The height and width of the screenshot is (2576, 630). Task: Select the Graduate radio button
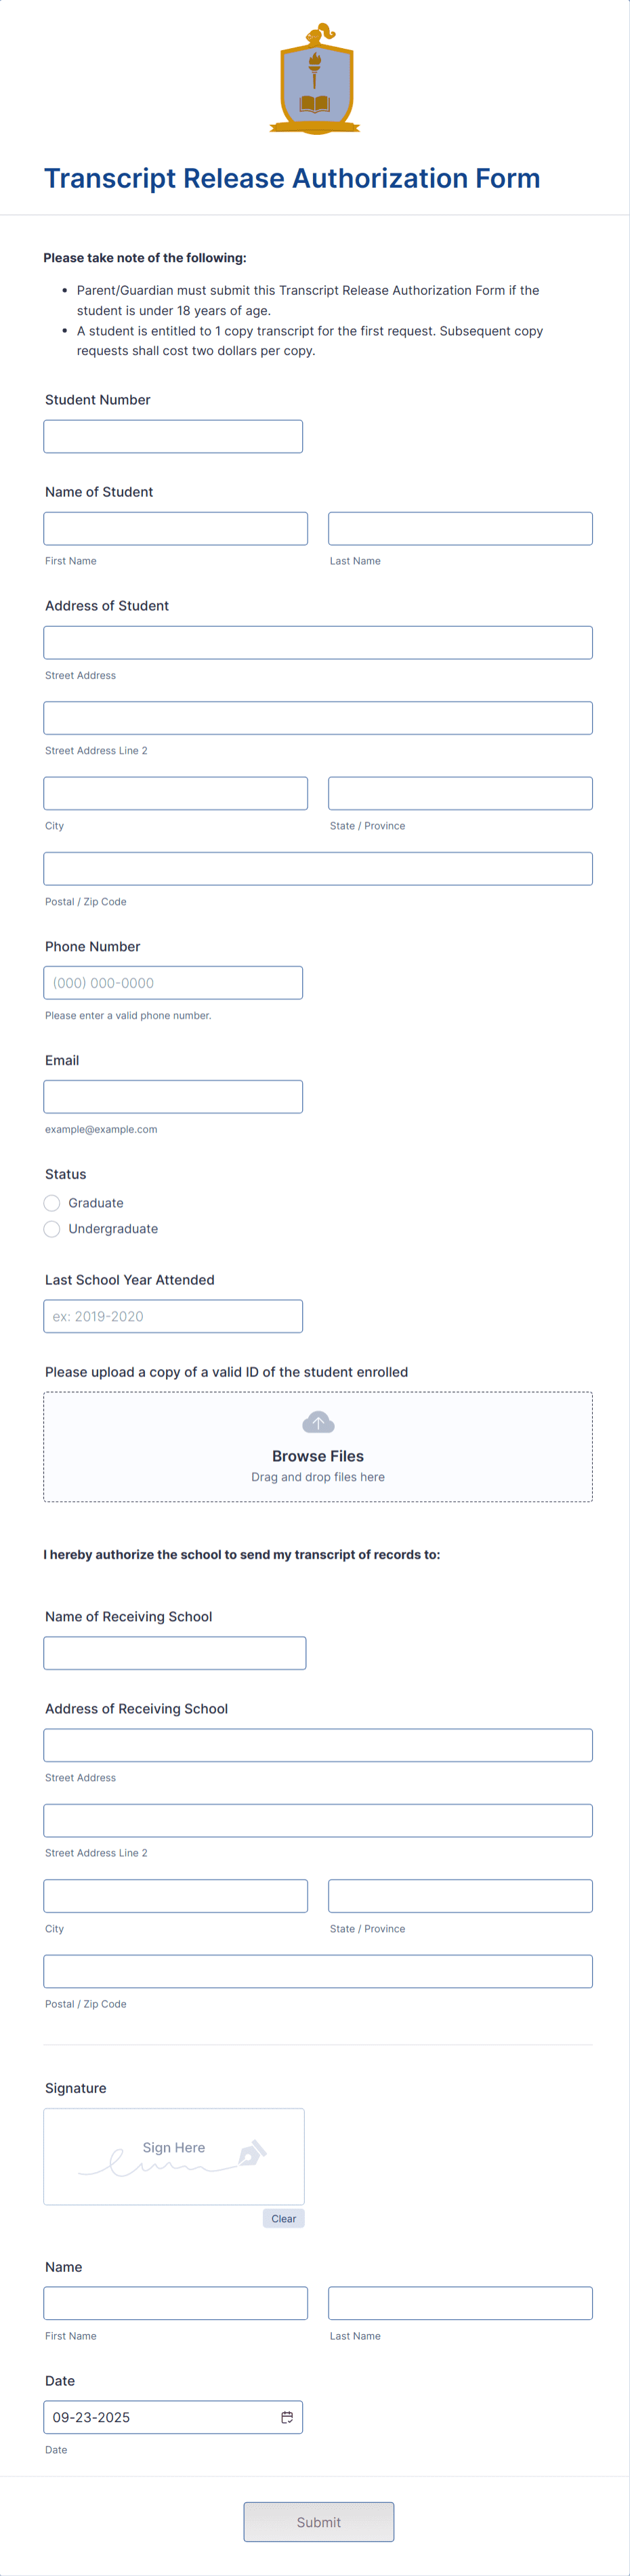coord(51,1203)
